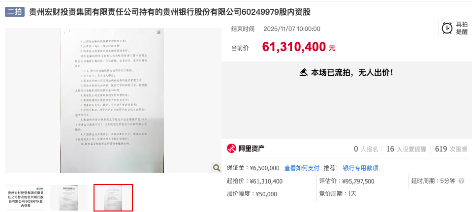Viewport: 472px width, 212px height.
Task: Select the second document page thumbnail
Action: (x=69, y=198)
